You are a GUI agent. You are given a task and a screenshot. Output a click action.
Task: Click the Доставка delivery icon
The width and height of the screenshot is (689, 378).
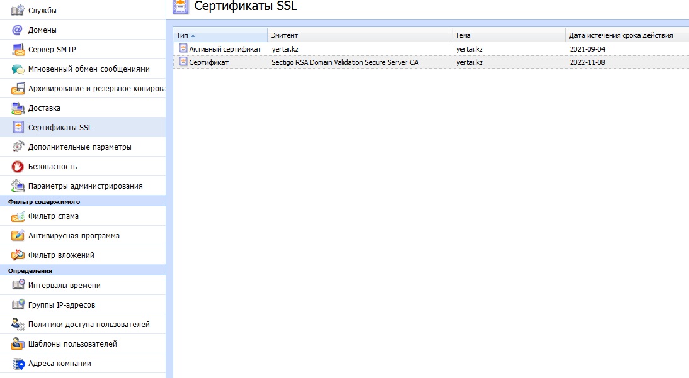(18, 108)
